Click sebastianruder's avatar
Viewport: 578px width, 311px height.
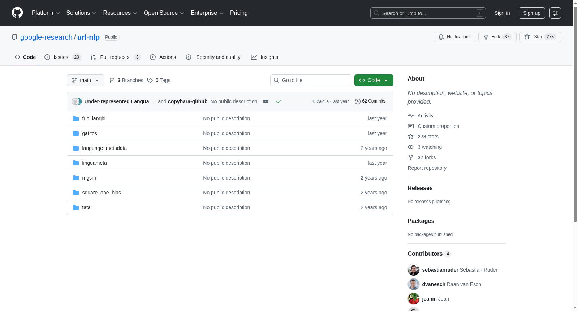point(414,270)
